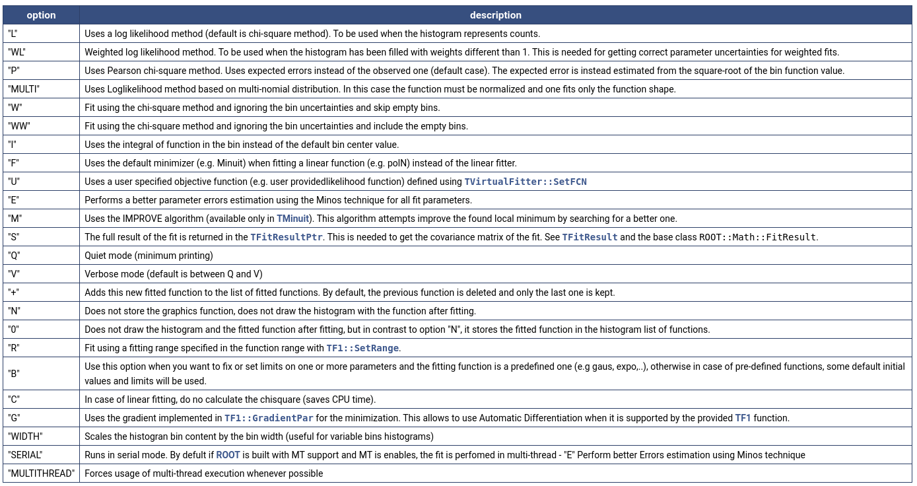Click the "default minimizer (e.g. Minuit)" description
The width and height of the screenshot is (917, 486).
300,163
